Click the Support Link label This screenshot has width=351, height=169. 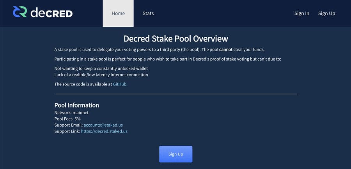[x=67, y=131]
